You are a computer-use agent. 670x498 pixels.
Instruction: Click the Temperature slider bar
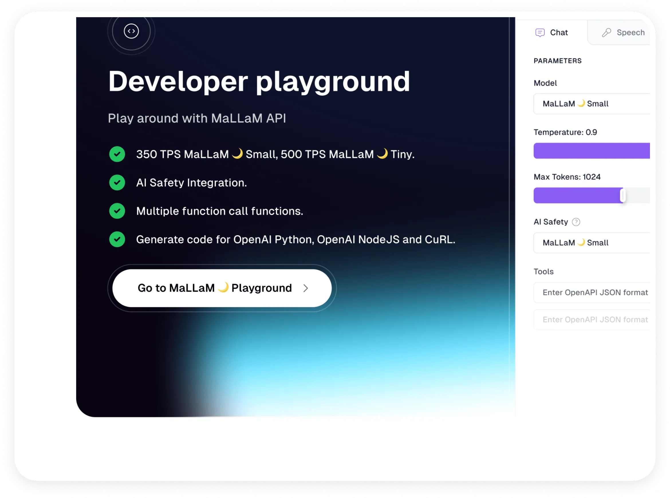click(x=592, y=151)
